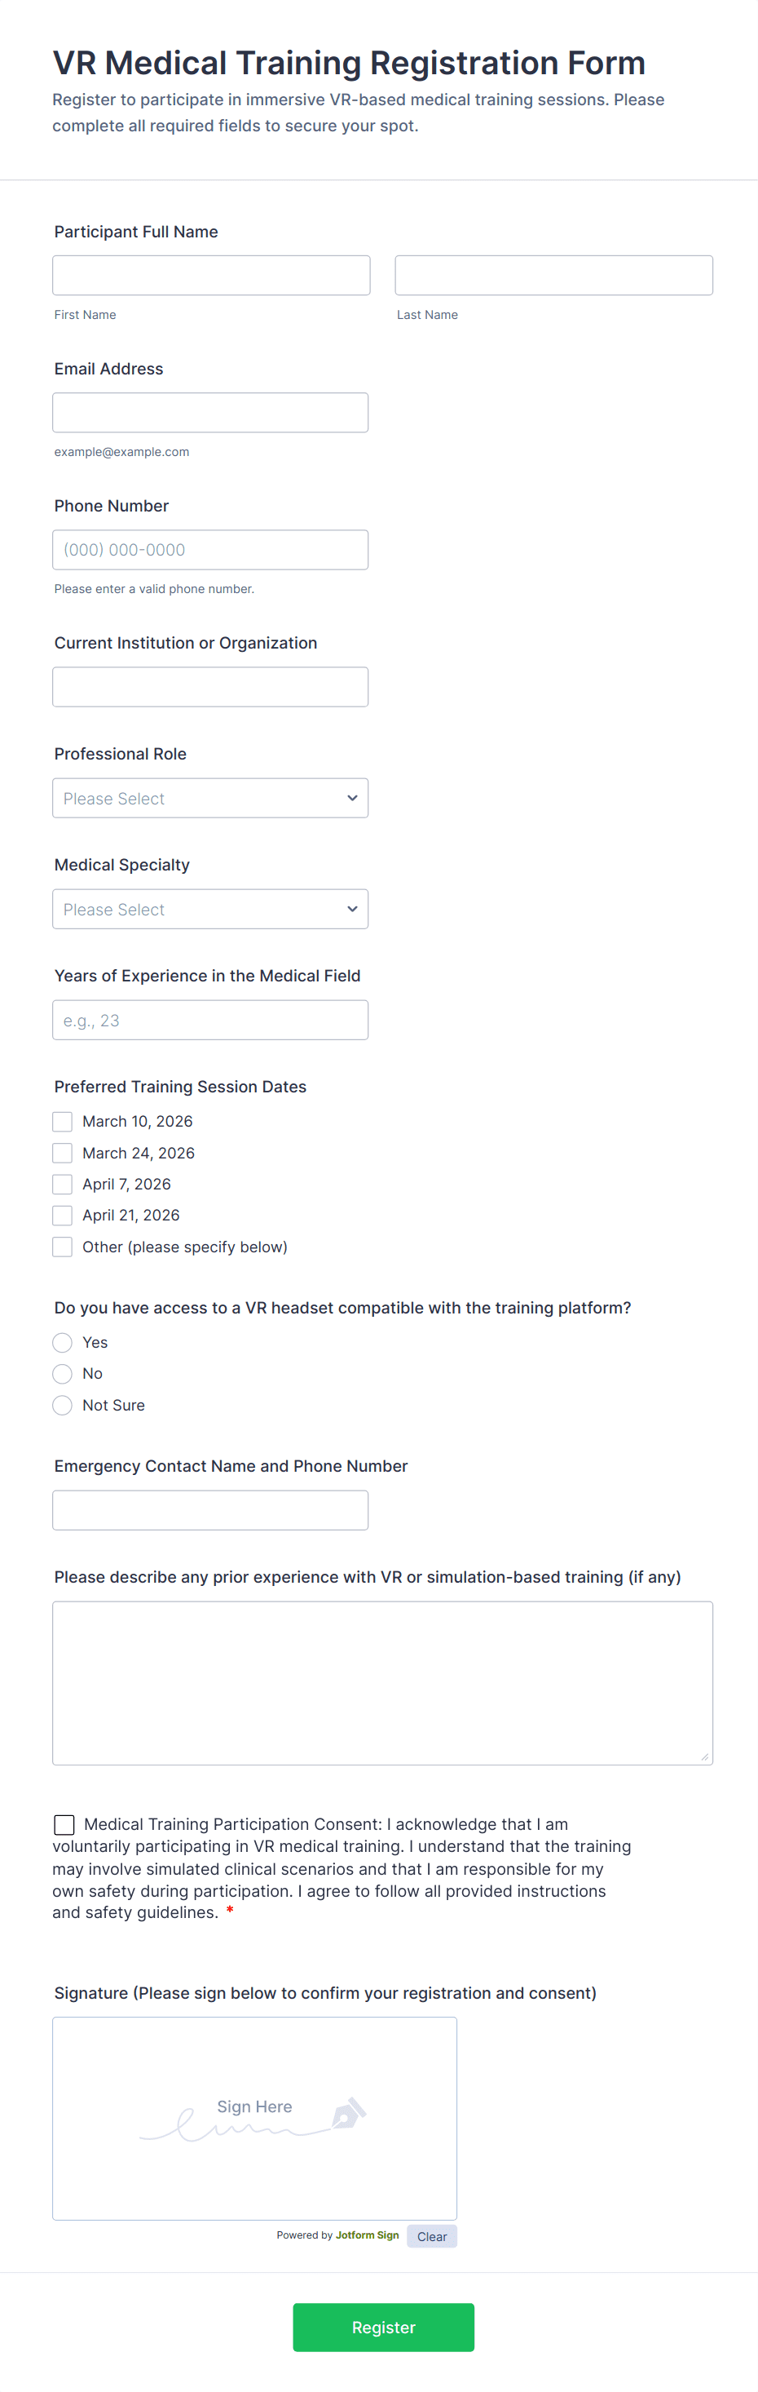The image size is (758, 2392).
Task: Tick the March 24, 2026 checkbox
Action: click(62, 1154)
